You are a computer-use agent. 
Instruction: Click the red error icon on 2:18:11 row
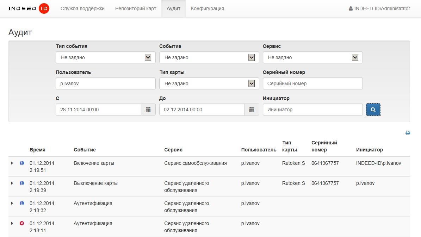22,223
